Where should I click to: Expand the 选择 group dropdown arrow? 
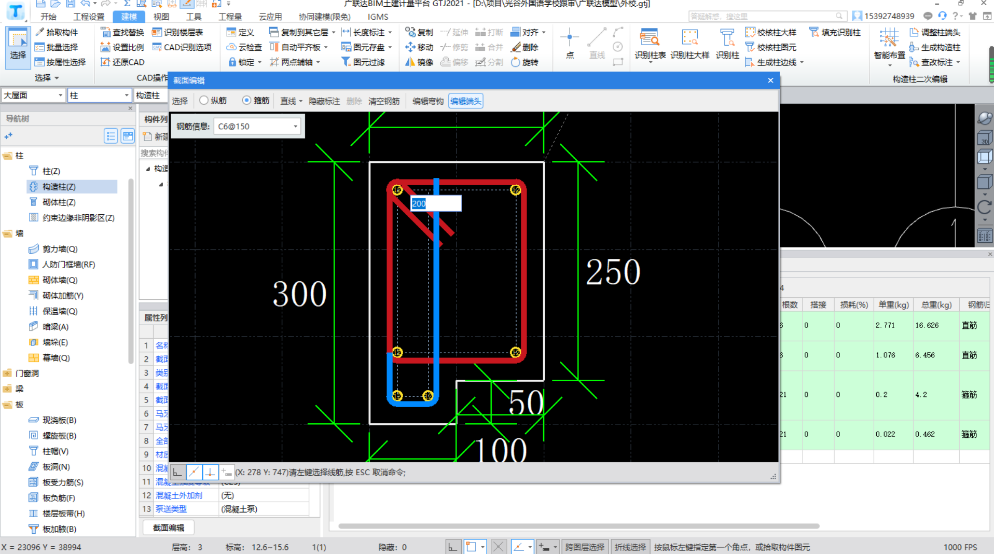(x=57, y=78)
